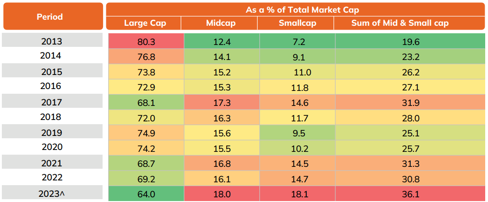Click the 17.3 Midcap cell for 2017
Screen dimensions: 488x202
[x=222, y=102]
